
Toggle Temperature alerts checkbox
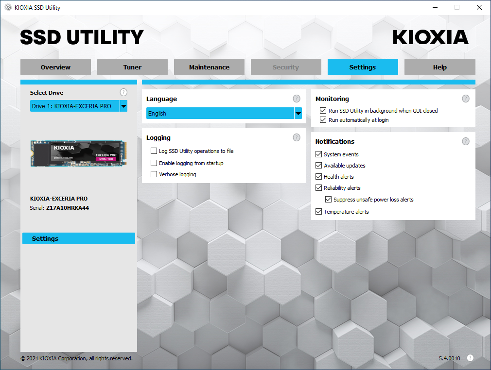[x=319, y=211]
